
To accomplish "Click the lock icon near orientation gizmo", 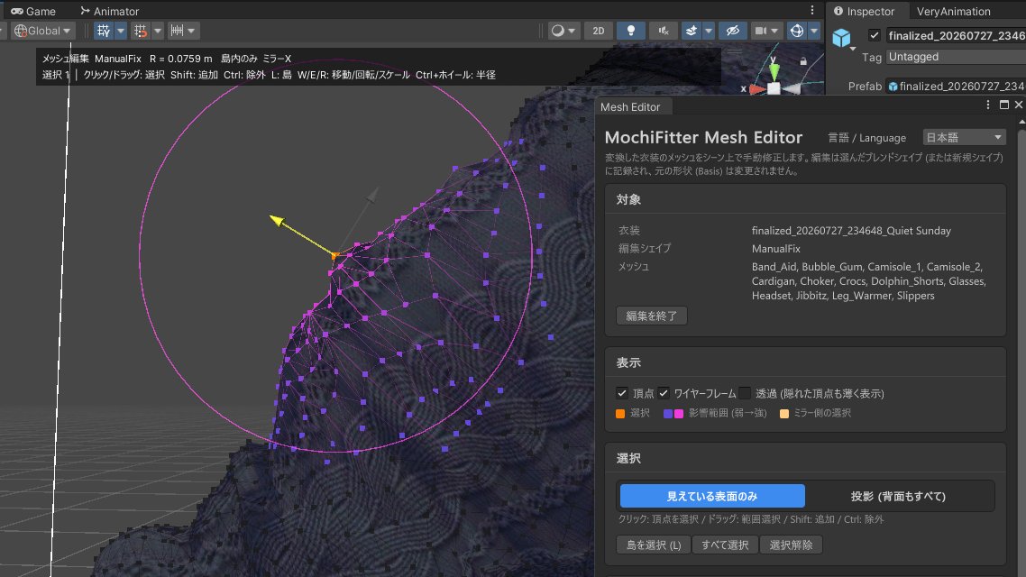I will tap(803, 60).
